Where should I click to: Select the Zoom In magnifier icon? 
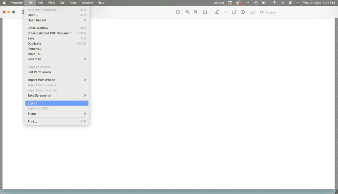coord(196,12)
